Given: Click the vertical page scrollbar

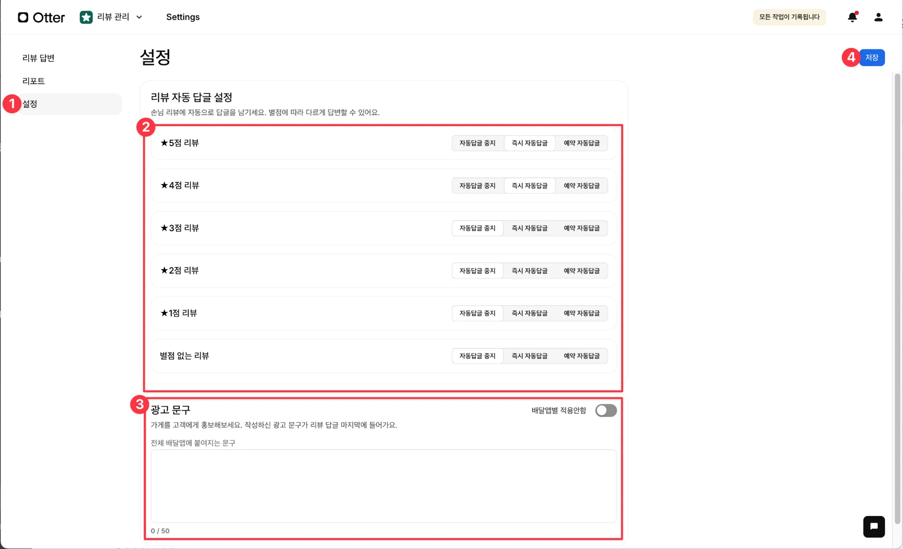Looking at the screenshot, I should [897, 296].
